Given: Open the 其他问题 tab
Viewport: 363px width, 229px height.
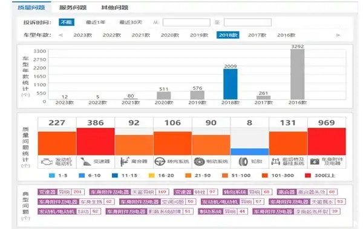Looking at the screenshot, I should click(x=115, y=7).
